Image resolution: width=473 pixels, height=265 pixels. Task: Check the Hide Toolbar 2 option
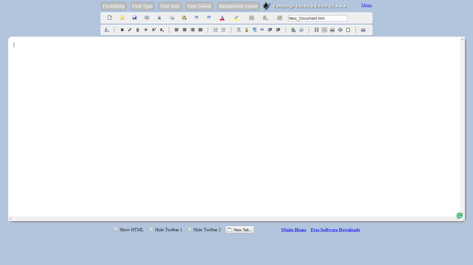[190, 229]
